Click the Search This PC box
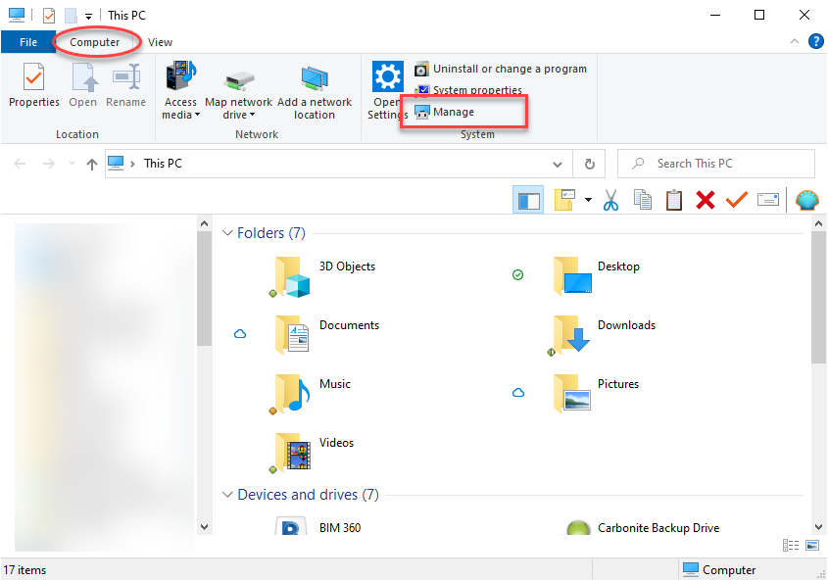 [716, 164]
